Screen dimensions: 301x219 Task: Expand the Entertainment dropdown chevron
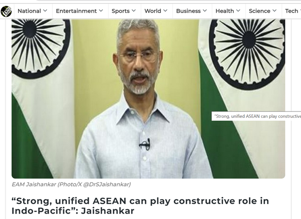tap(101, 11)
